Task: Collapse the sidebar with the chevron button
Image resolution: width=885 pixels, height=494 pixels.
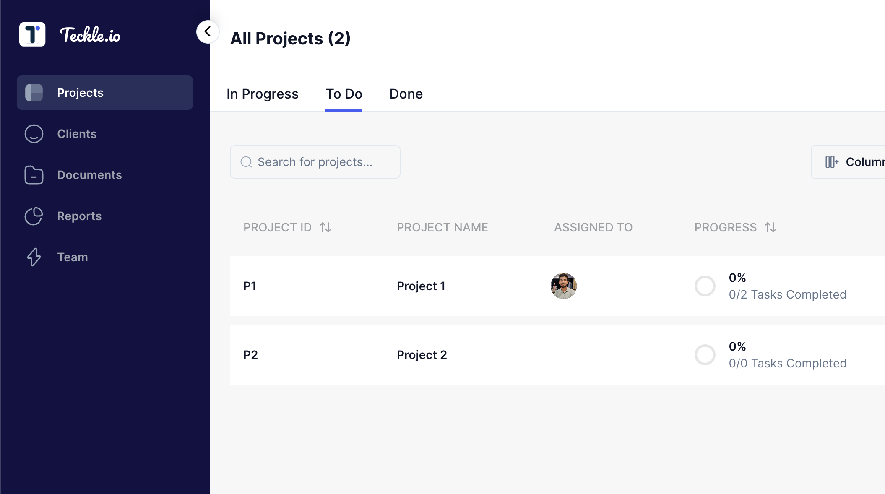Action: coord(208,31)
